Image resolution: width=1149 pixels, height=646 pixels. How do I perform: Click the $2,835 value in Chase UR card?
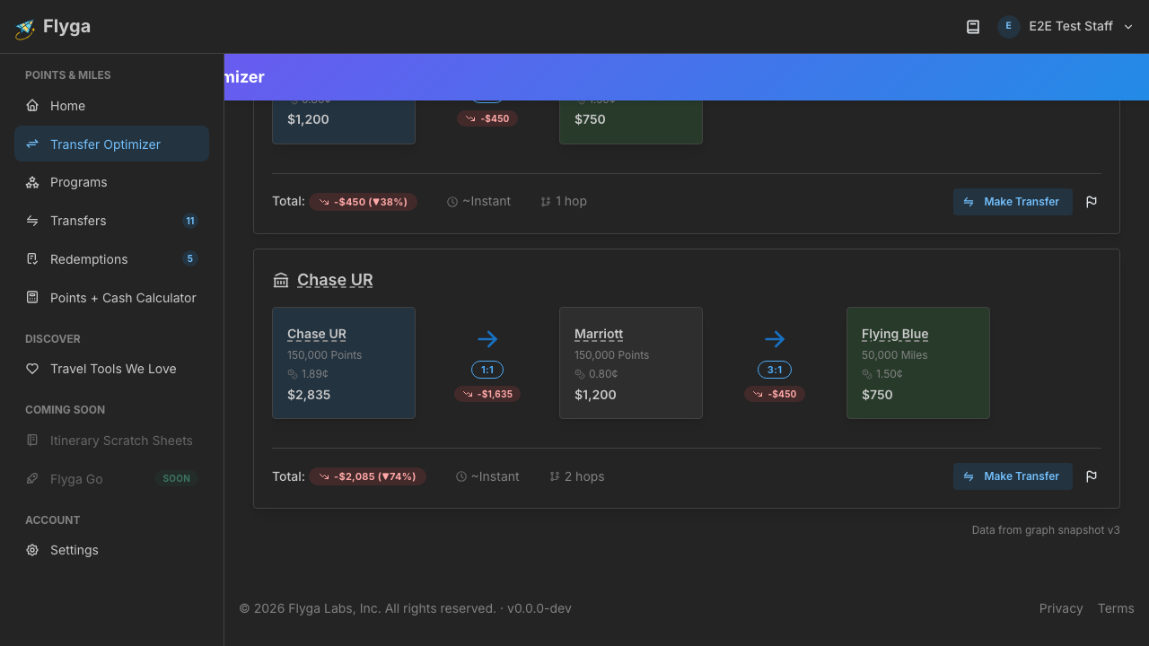pyautogui.click(x=309, y=395)
